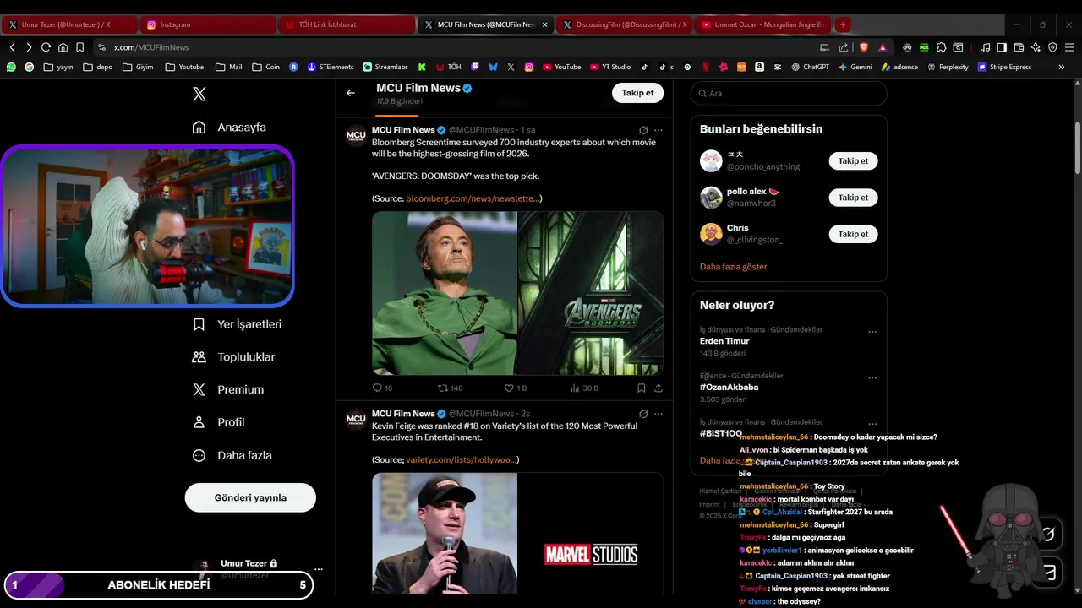Image resolution: width=1082 pixels, height=608 pixels.
Task: Expand Daha fazla menu in sidebar
Action: pos(232,455)
